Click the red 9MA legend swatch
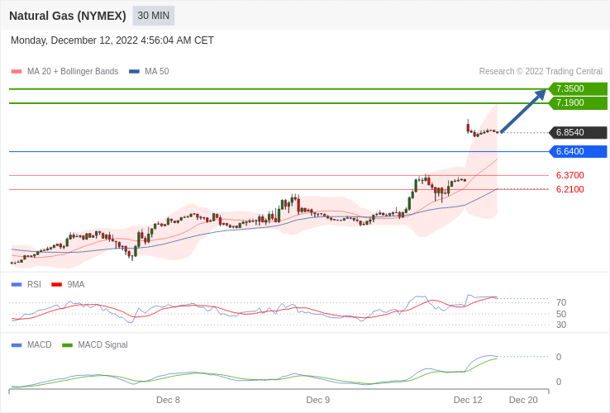This screenshot has height=413, width=610. click(57, 285)
